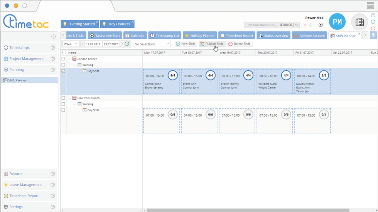
Task: Open the Week view dropdown
Action: (x=71, y=44)
